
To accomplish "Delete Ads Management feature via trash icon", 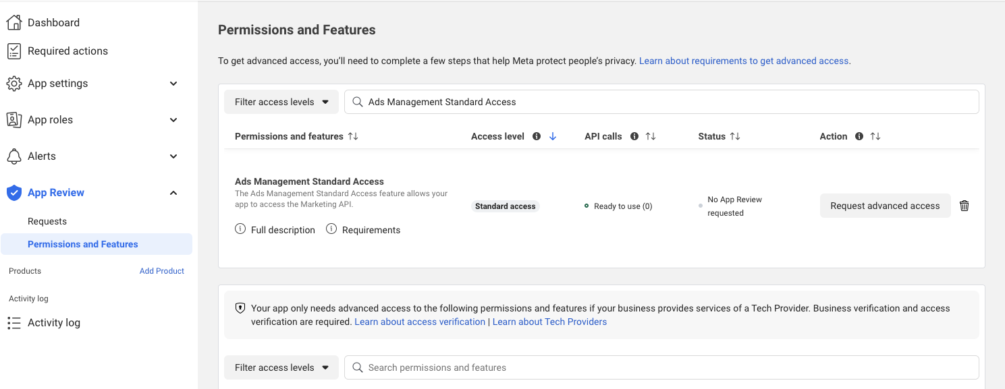I will 964,206.
